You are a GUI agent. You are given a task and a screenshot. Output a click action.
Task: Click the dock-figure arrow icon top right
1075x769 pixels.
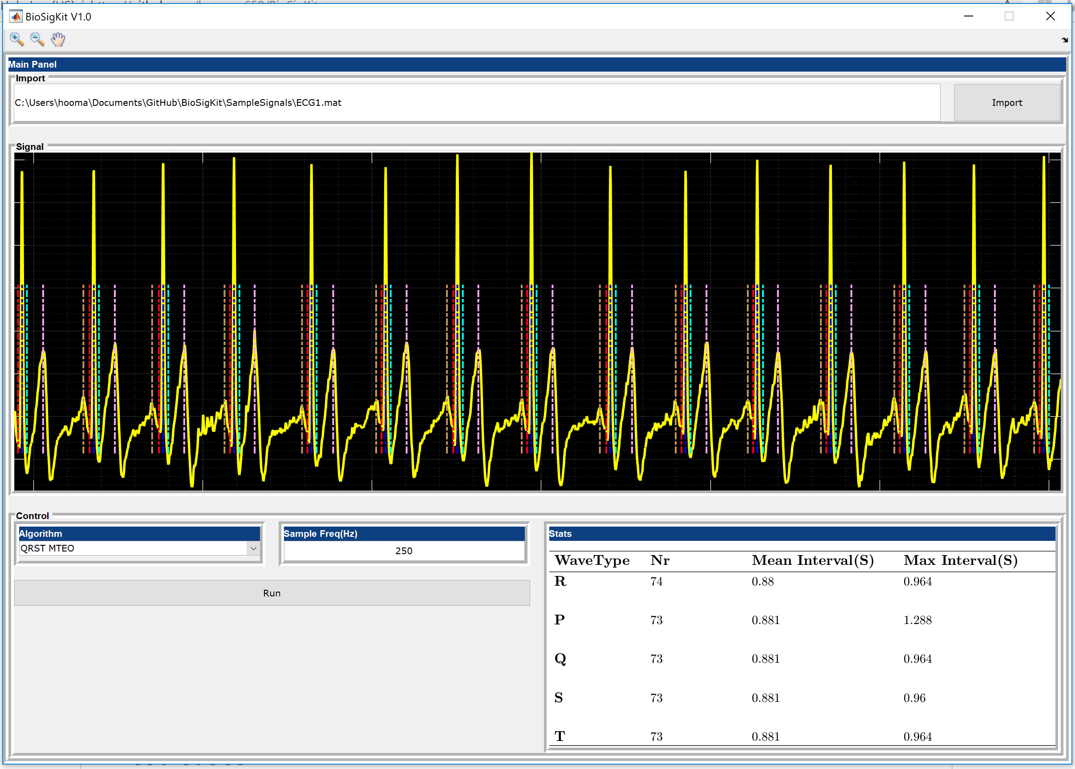pyautogui.click(x=1064, y=40)
